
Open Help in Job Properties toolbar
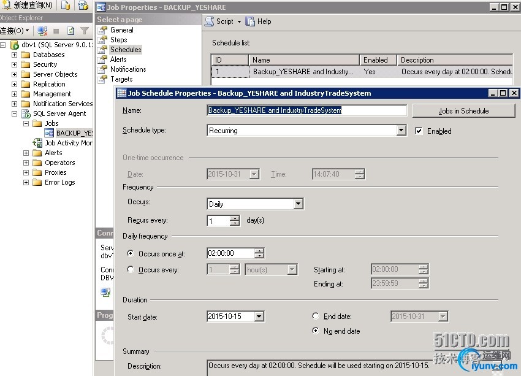[x=258, y=21]
